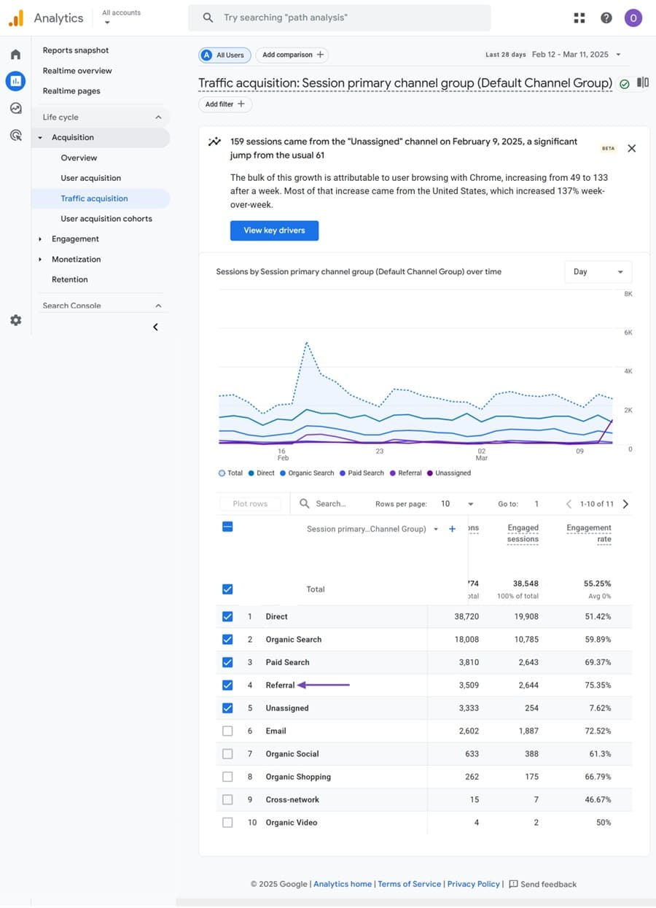Open the Privacy Policy link
The width and height of the screenshot is (656, 908).
coord(473,884)
